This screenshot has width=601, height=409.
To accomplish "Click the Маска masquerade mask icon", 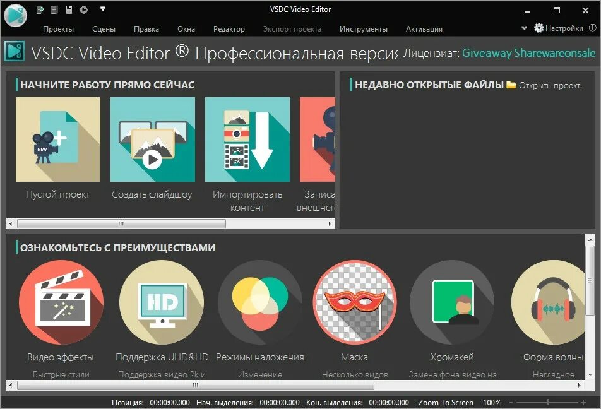I will tap(355, 302).
